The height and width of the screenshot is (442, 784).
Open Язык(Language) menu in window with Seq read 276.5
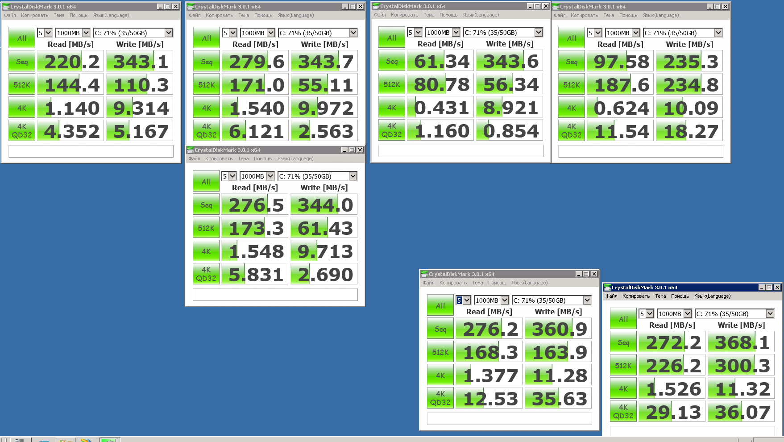click(x=295, y=158)
